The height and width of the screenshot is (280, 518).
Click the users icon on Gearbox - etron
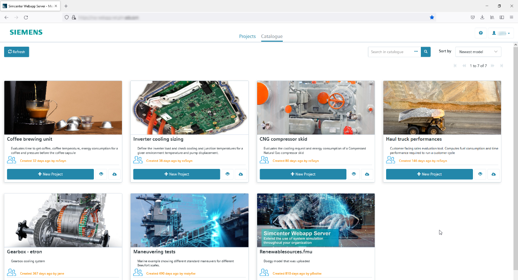coord(12,273)
